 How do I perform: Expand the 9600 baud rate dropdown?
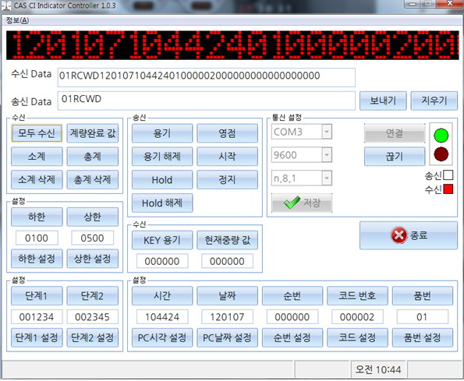(x=327, y=154)
